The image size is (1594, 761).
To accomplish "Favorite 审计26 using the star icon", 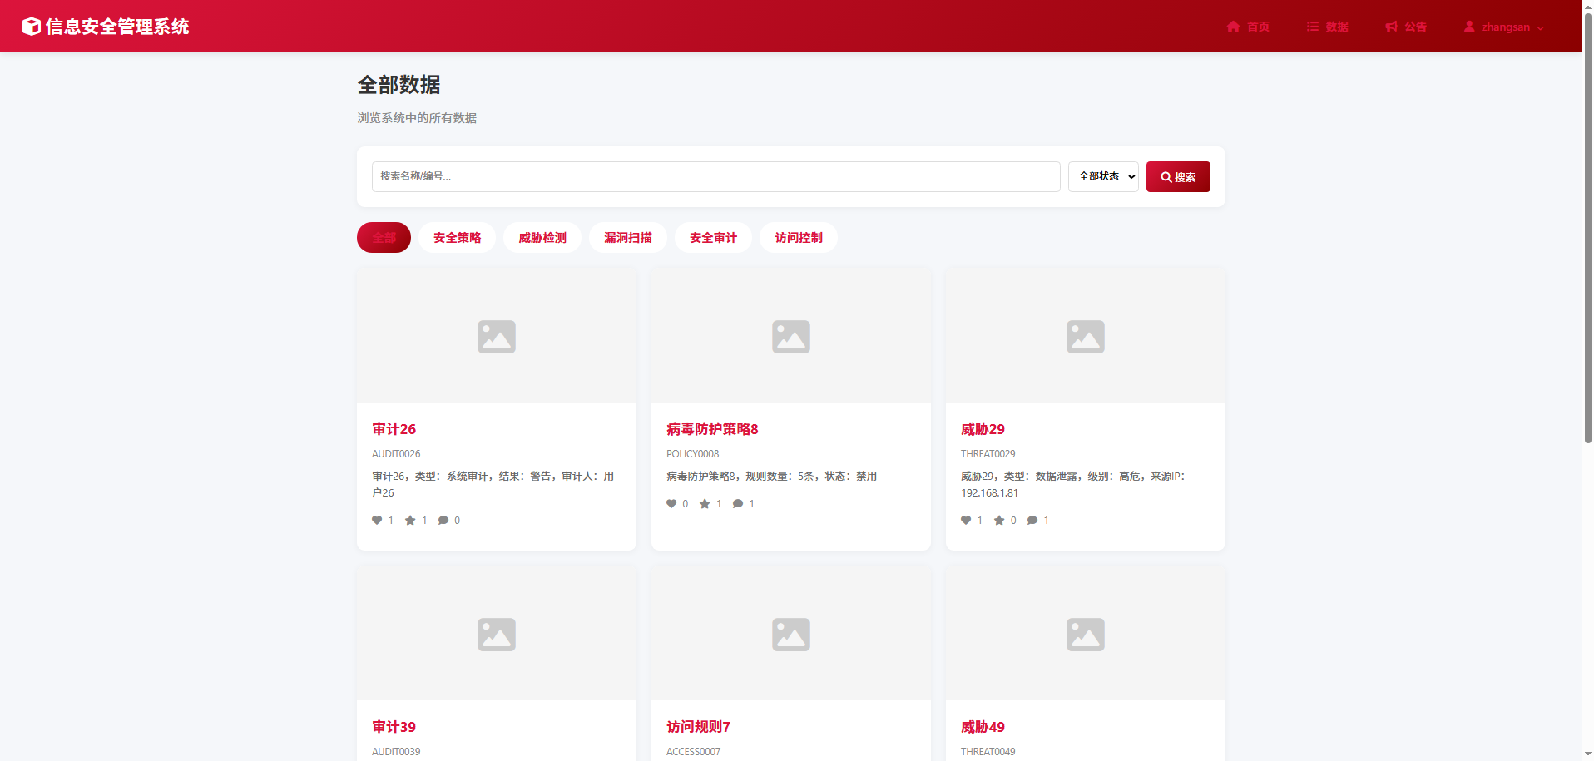I will pyautogui.click(x=410, y=521).
